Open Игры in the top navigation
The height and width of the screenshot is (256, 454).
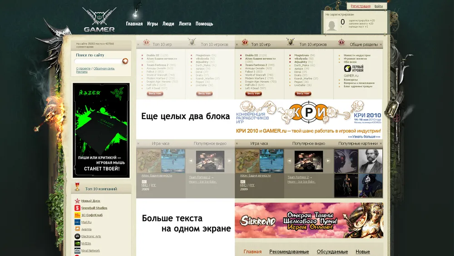(x=152, y=24)
